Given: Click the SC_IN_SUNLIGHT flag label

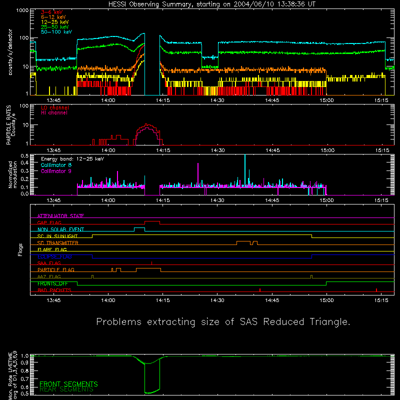Looking at the screenshot, I should tap(57, 236).
